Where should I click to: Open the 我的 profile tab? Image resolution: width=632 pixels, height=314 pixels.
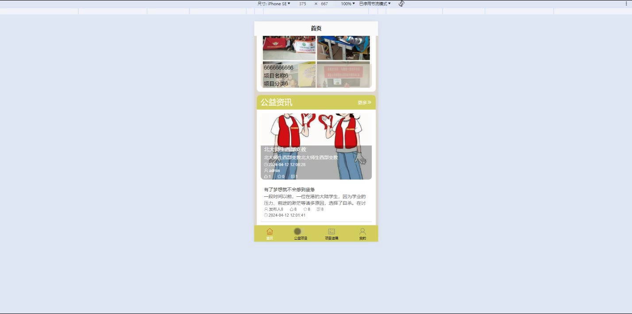[x=362, y=234]
